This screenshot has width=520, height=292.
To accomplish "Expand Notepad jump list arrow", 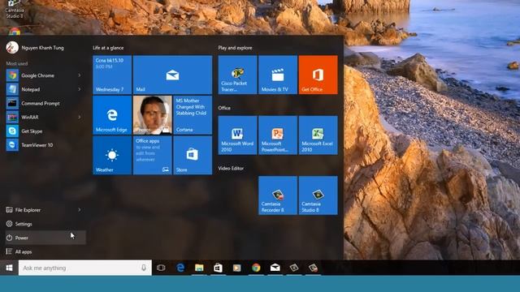I will tap(80, 89).
